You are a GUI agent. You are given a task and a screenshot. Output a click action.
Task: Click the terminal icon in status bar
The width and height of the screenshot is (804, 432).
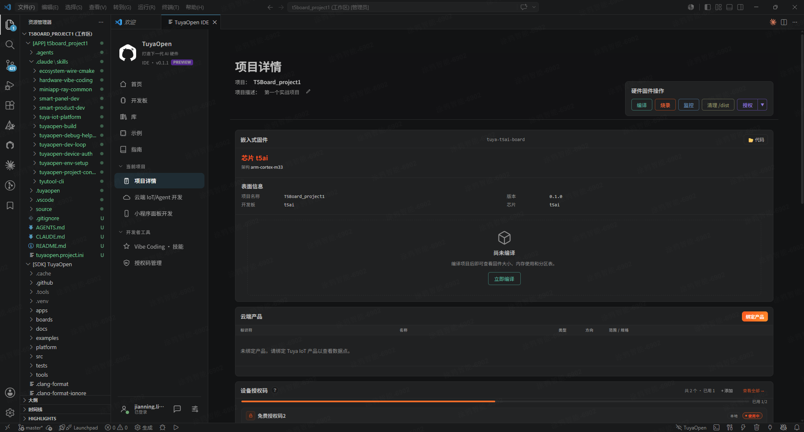(716, 427)
